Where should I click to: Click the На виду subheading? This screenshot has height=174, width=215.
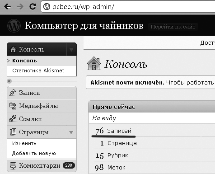104,118
